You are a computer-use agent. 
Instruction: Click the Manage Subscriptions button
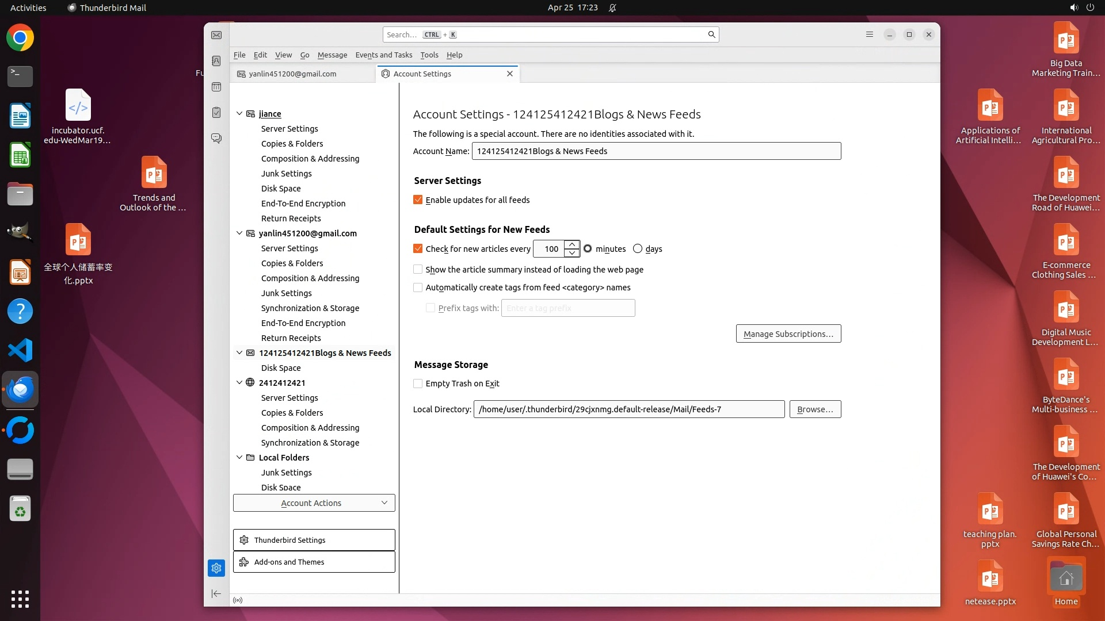point(788,334)
